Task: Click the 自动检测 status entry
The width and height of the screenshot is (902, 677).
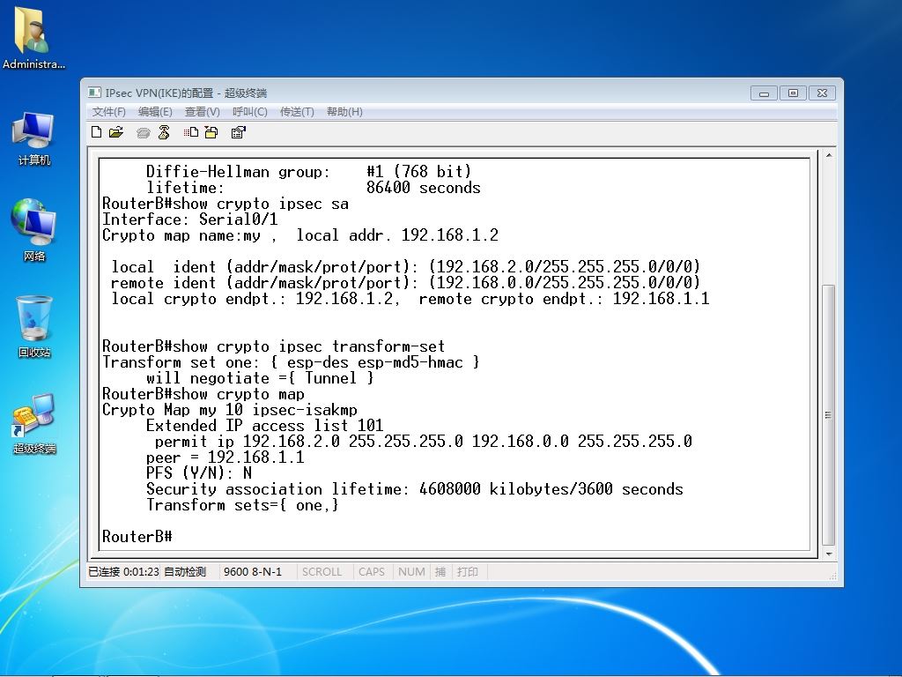Action: point(185,571)
